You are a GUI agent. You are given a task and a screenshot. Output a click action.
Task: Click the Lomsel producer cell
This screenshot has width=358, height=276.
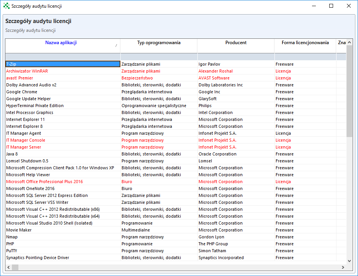click(236, 161)
